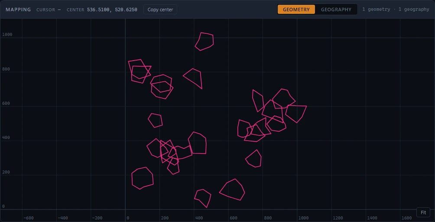Viewport: 435px width, 222px height.
Task: Click the x-axis label 1400
Action: (372, 218)
